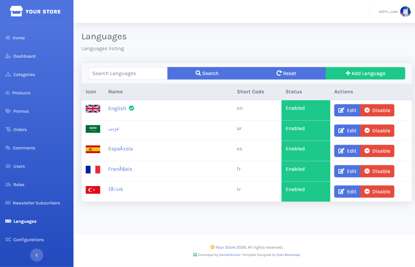415x267 pixels.
Task: Click the Promos tags icon
Action: [8, 111]
